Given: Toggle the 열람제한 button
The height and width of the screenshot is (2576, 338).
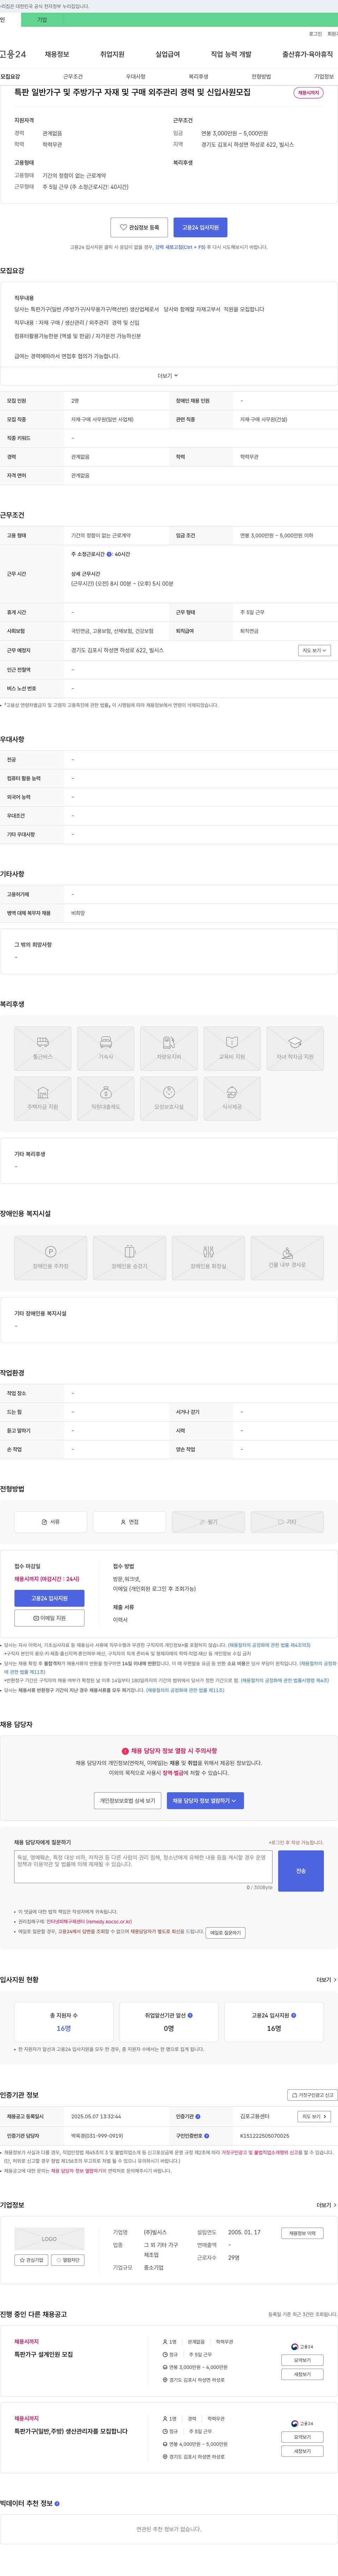Looking at the screenshot, I should pos(68,2260).
